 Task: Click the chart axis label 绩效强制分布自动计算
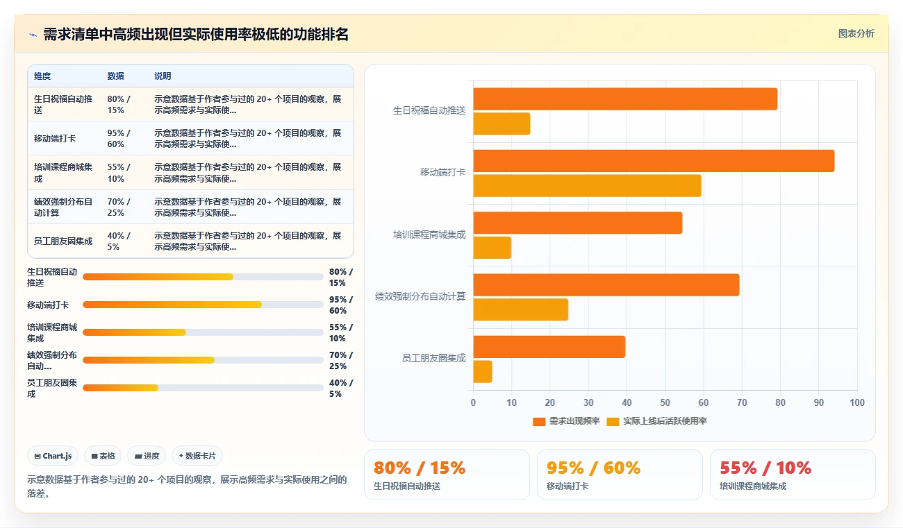point(420,297)
